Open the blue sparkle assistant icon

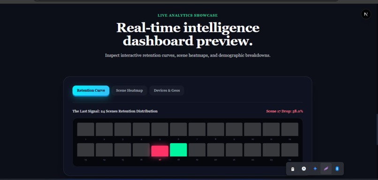(315, 169)
